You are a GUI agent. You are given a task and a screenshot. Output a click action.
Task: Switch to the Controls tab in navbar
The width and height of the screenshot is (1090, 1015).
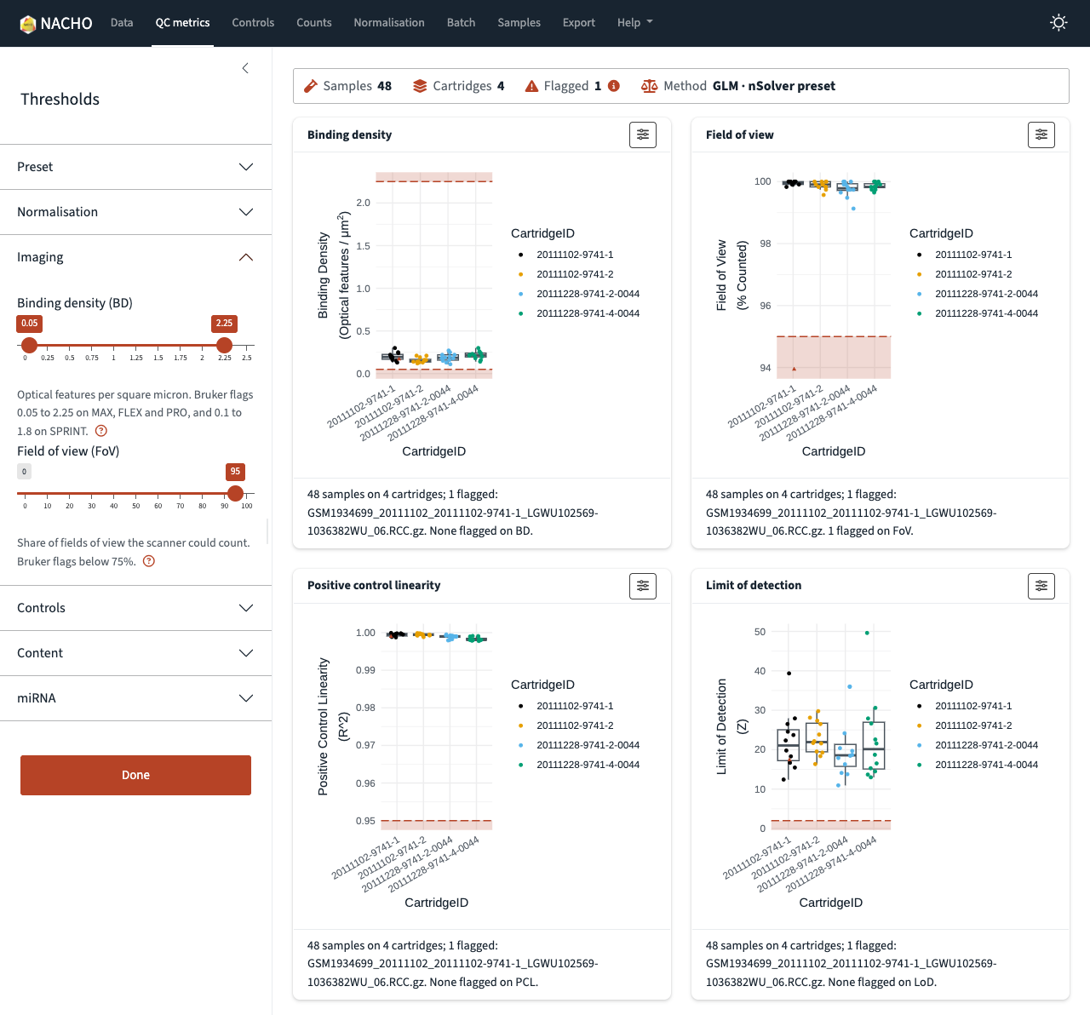tap(253, 23)
